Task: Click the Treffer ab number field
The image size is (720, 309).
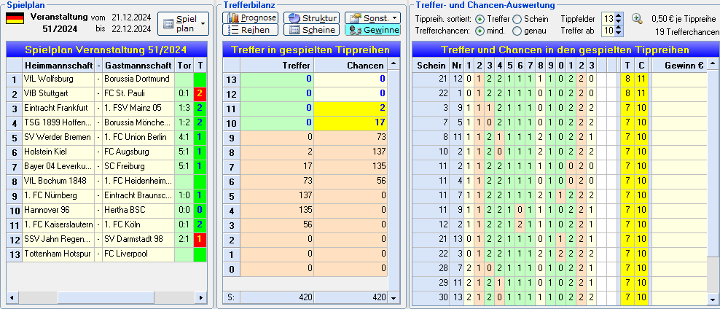Action: 609,31
